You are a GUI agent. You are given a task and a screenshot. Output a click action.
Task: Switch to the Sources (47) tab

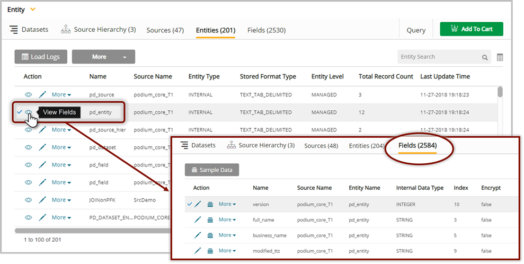point(165,30)
